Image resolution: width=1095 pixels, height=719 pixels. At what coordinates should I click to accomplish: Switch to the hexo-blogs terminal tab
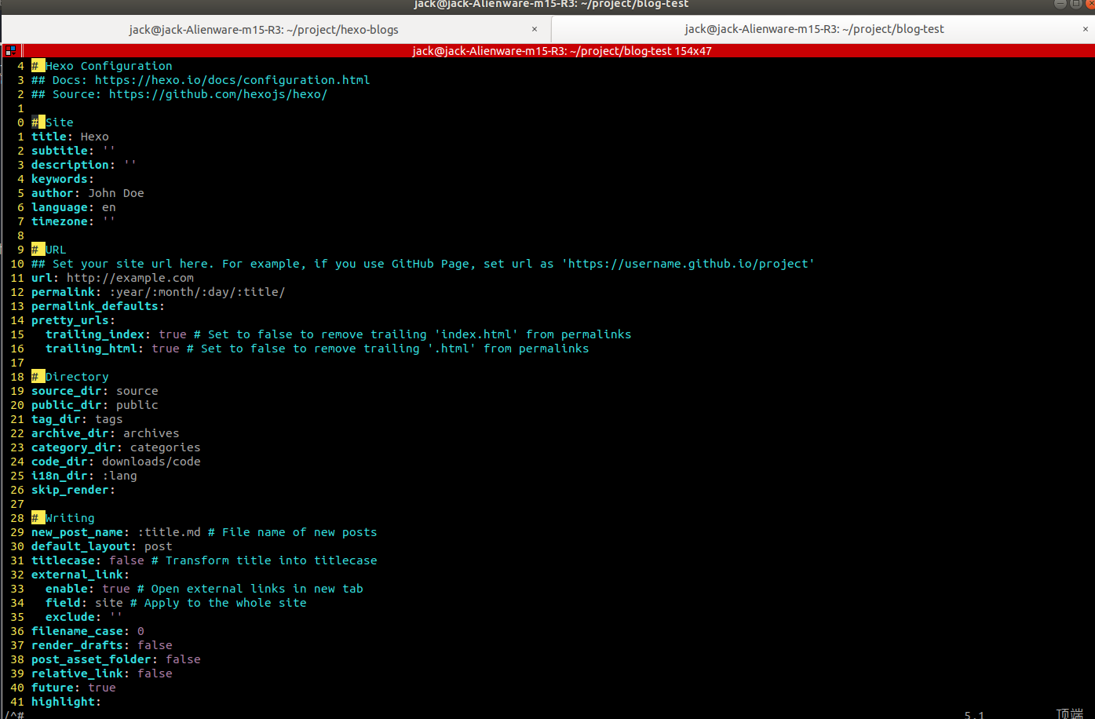click(264, 30)
